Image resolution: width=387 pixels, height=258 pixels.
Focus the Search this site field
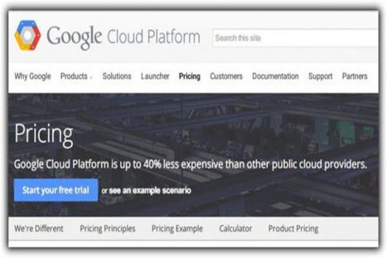point(293,38)
